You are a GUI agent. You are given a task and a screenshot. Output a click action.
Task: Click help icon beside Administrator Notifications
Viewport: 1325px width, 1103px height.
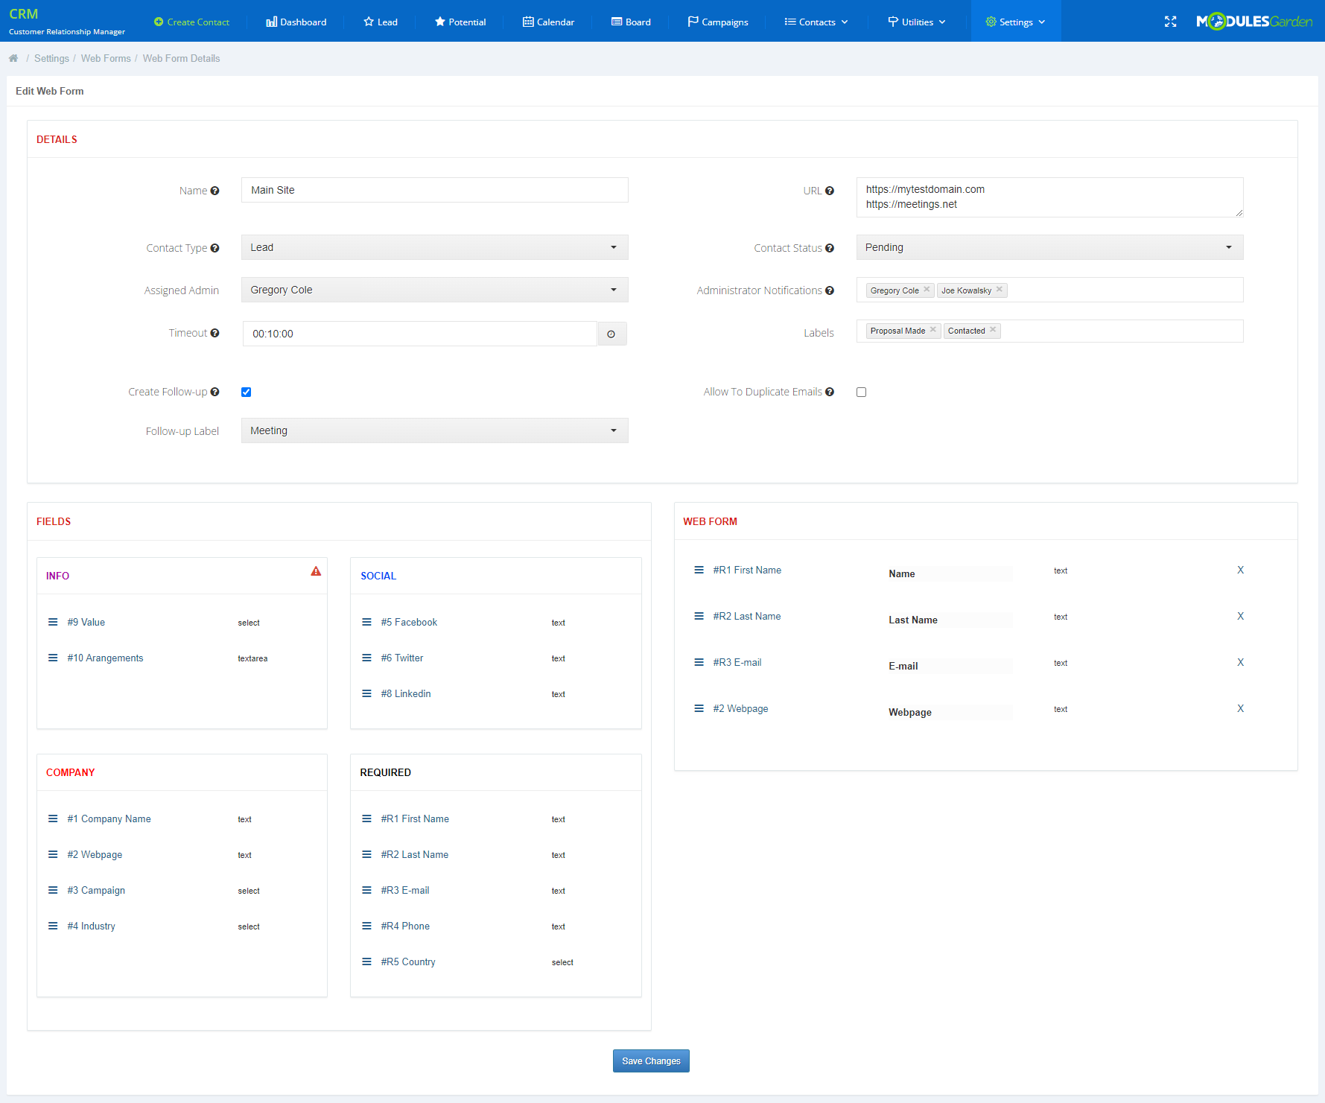pyautogui.click(x=829, y=290)
